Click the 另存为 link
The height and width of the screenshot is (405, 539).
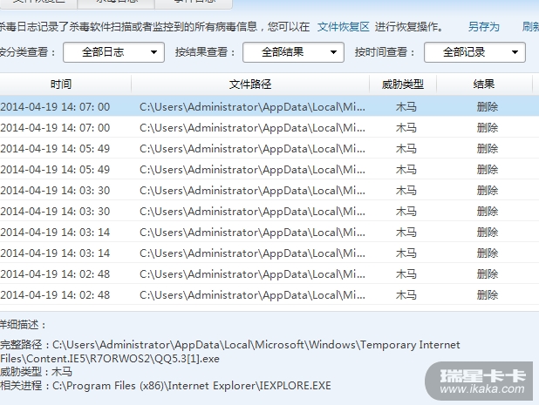(483, 27)
